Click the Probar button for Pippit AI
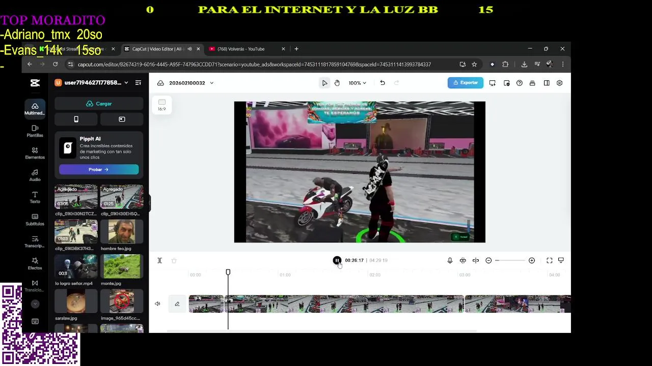Screen dimensions: 652x366 99,170
